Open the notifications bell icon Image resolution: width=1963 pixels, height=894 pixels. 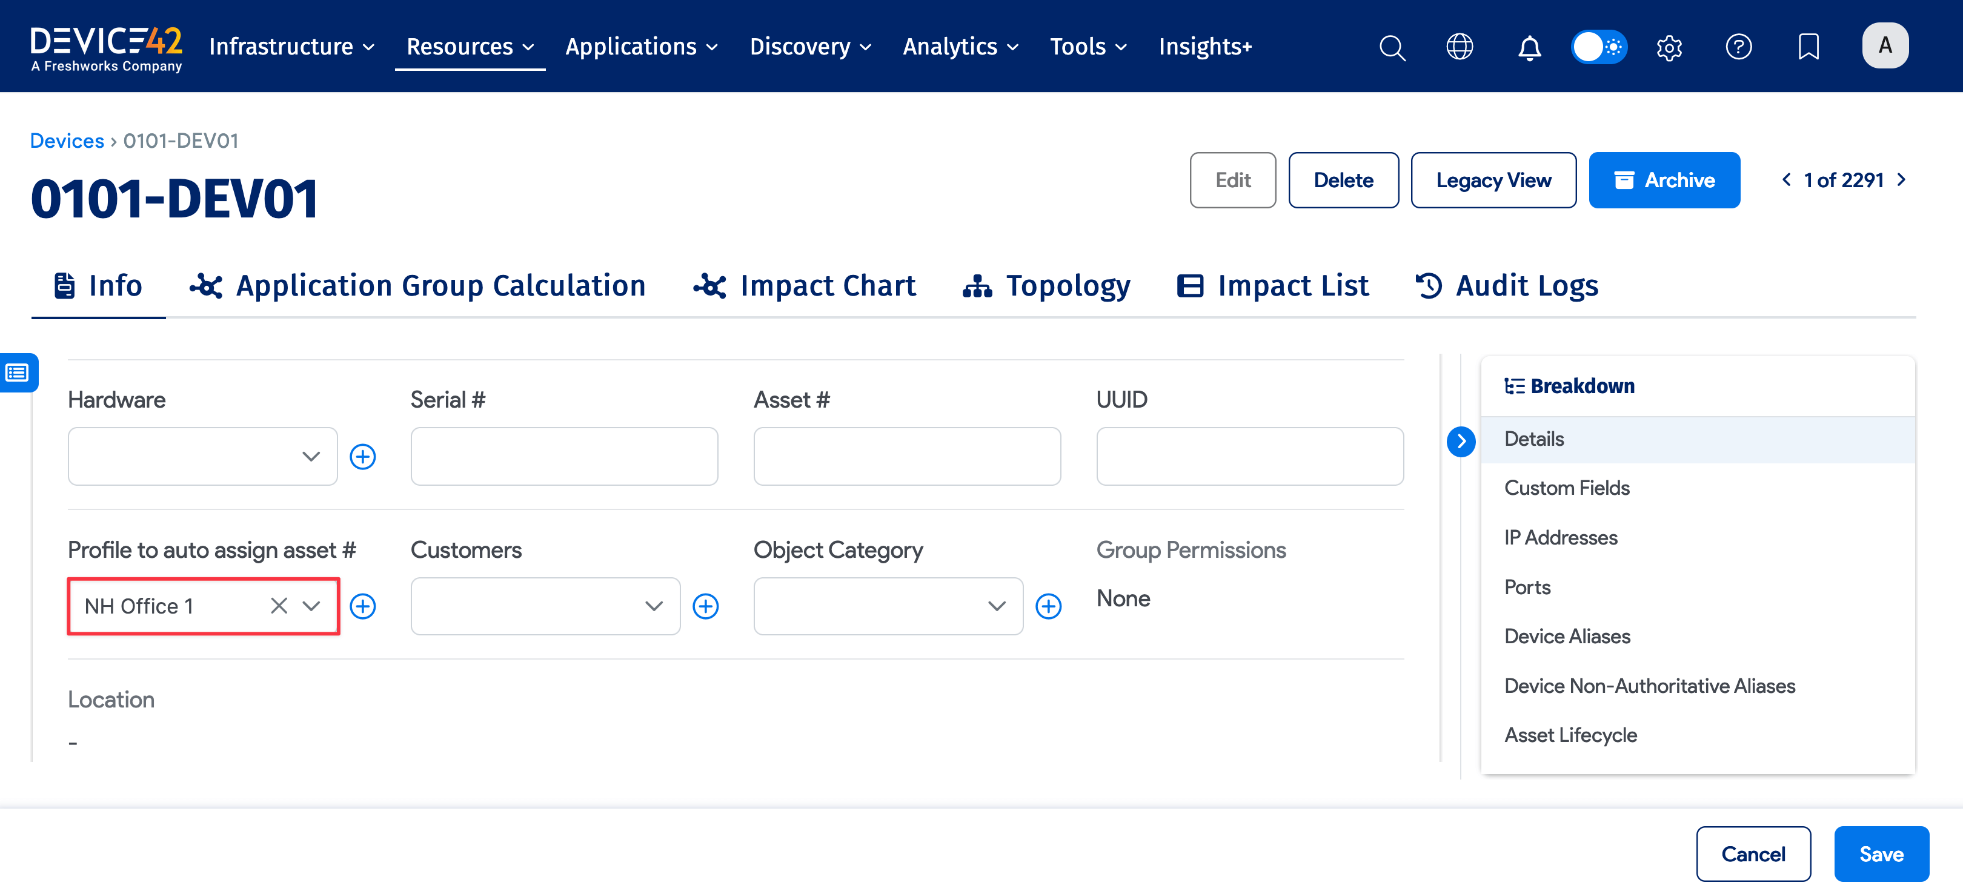coord(1529,47)
